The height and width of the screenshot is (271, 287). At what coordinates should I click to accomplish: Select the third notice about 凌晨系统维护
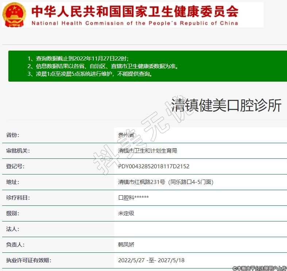[90, 74]
